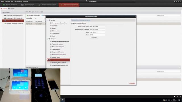Switch to the Панель управления tab

tap(10, 5)
